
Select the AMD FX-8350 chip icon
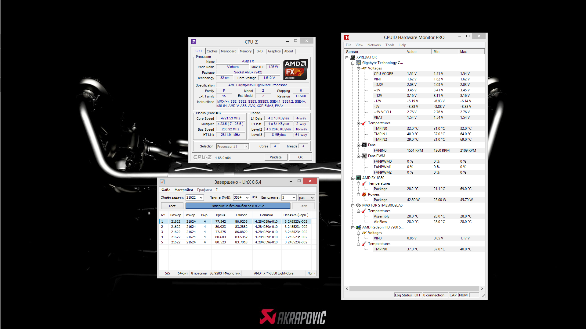pyautogui.click(x=358, y=178)
